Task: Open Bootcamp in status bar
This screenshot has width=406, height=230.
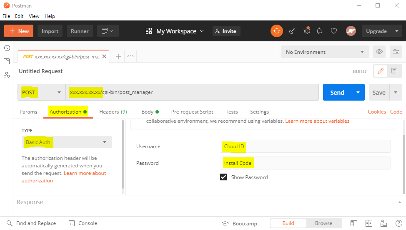Action: (x=240, y=223)
